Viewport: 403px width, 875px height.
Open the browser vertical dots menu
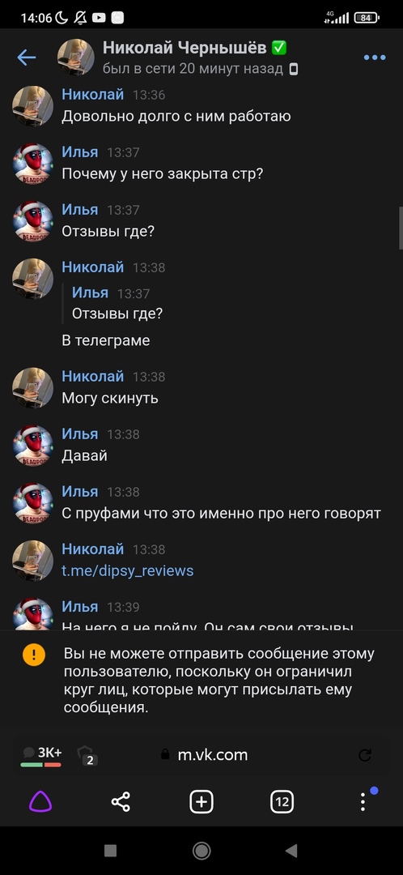coord(363,802)
